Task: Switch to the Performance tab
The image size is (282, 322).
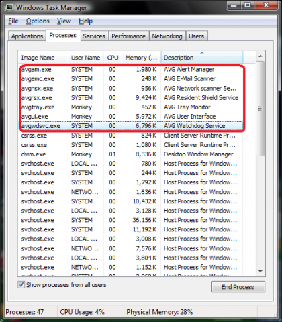Action: coord(128,36)
